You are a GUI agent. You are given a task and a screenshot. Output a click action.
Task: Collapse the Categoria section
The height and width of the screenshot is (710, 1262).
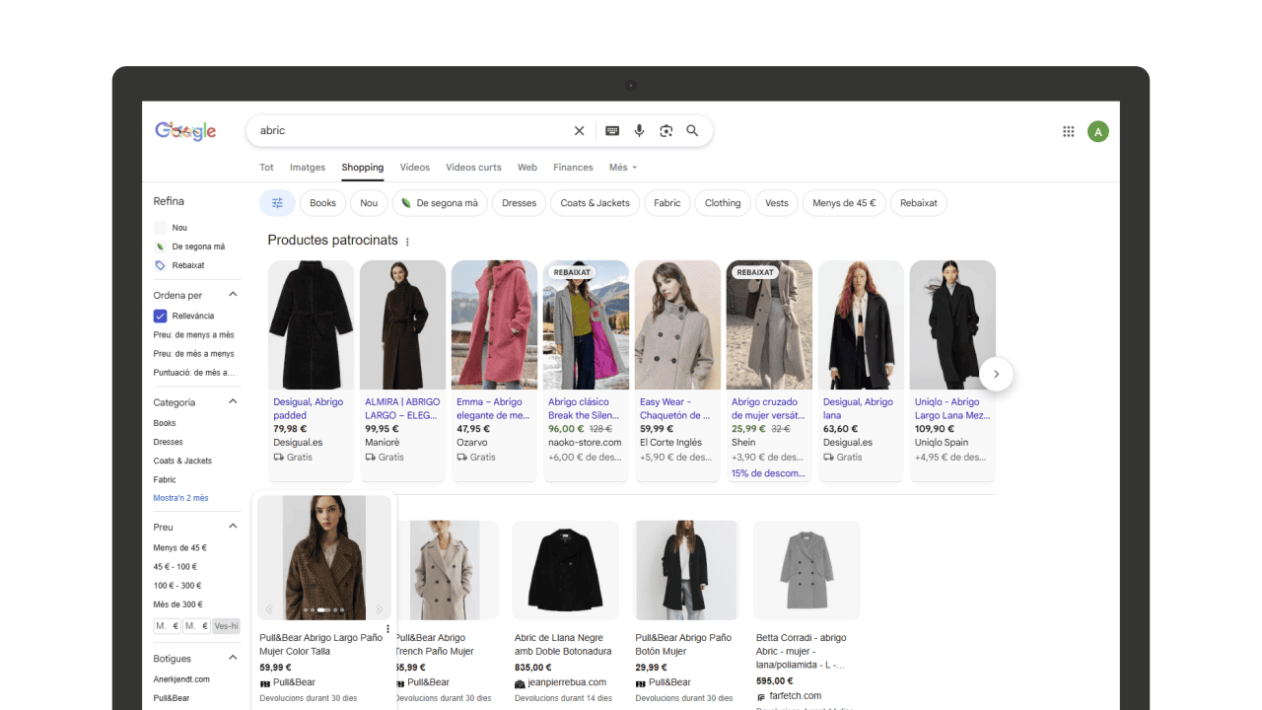coord(234,402)
